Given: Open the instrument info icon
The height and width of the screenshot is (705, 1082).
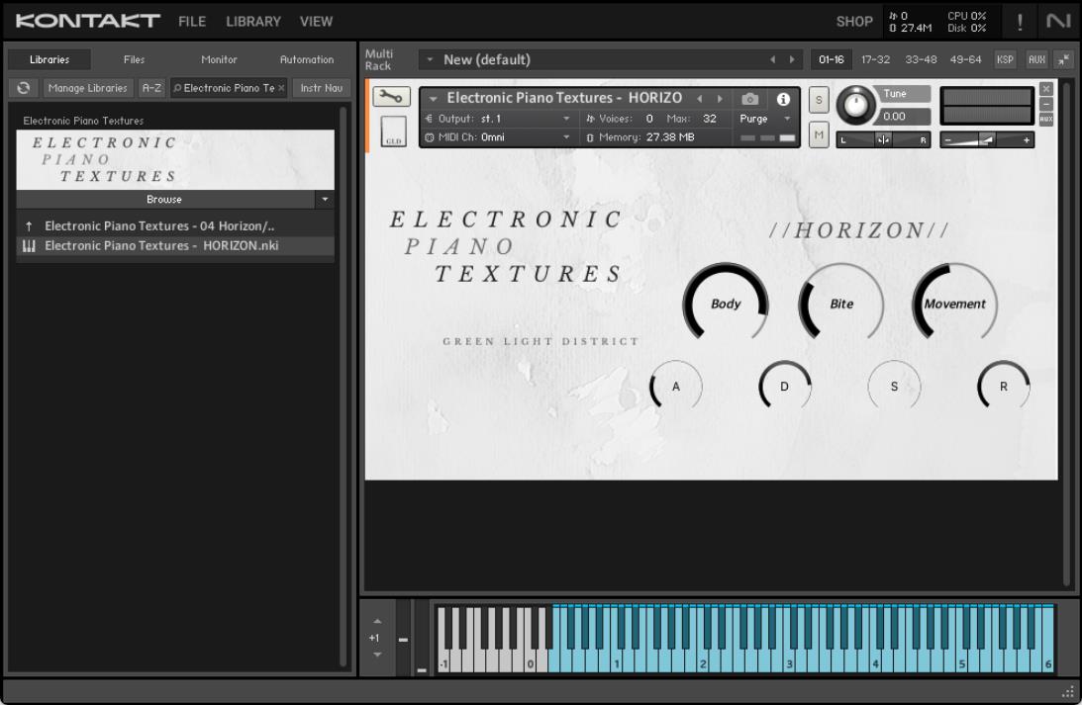Looking at the screenshot, I should pyautogui.click(x=783, y=99).
